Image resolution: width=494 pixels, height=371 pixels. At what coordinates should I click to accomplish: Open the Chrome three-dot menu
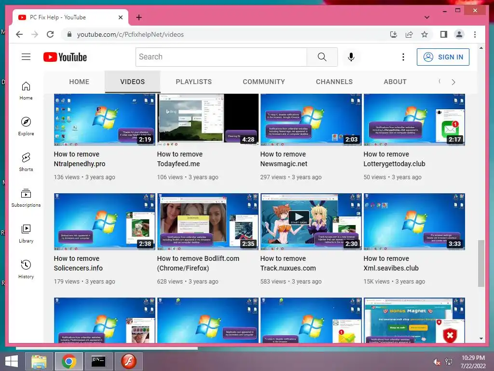click(x=475, y=34)
